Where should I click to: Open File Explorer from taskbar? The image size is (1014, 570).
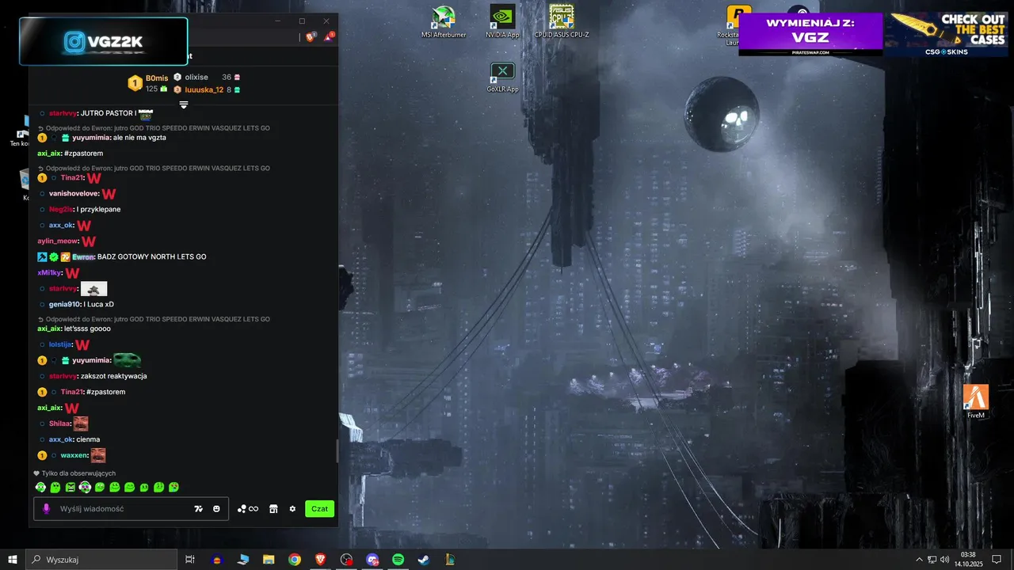pyautogui.click(x=269, y=560)
